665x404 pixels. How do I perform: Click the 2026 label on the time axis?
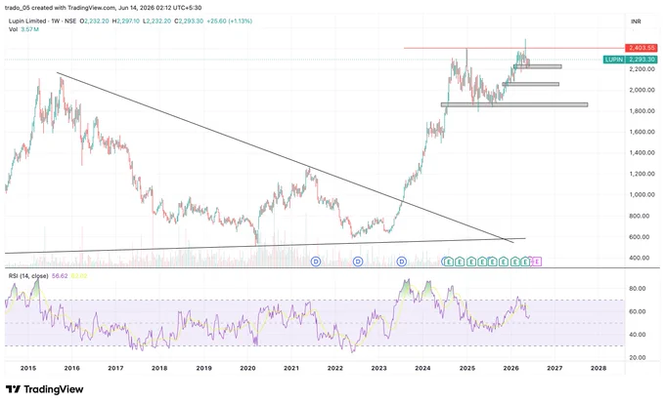(x=511, y=368)
